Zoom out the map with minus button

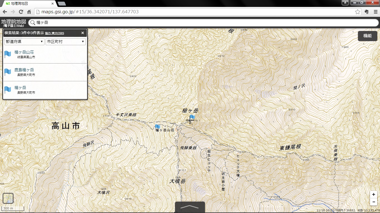pyautogui.click(x=374, y=202)
